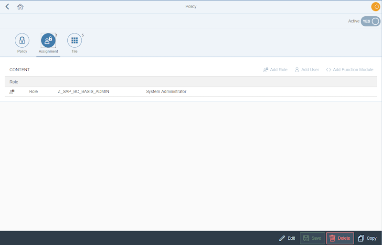Toggle the Active YES switch

[371, 21]
